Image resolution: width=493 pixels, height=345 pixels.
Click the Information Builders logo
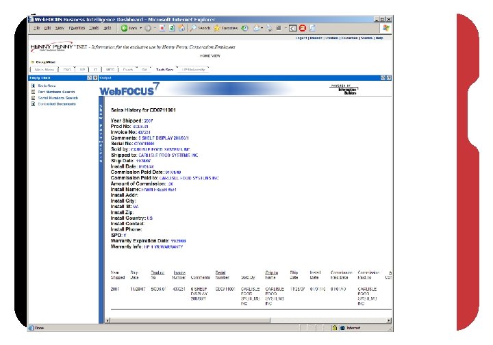click(x=344, y=90)
